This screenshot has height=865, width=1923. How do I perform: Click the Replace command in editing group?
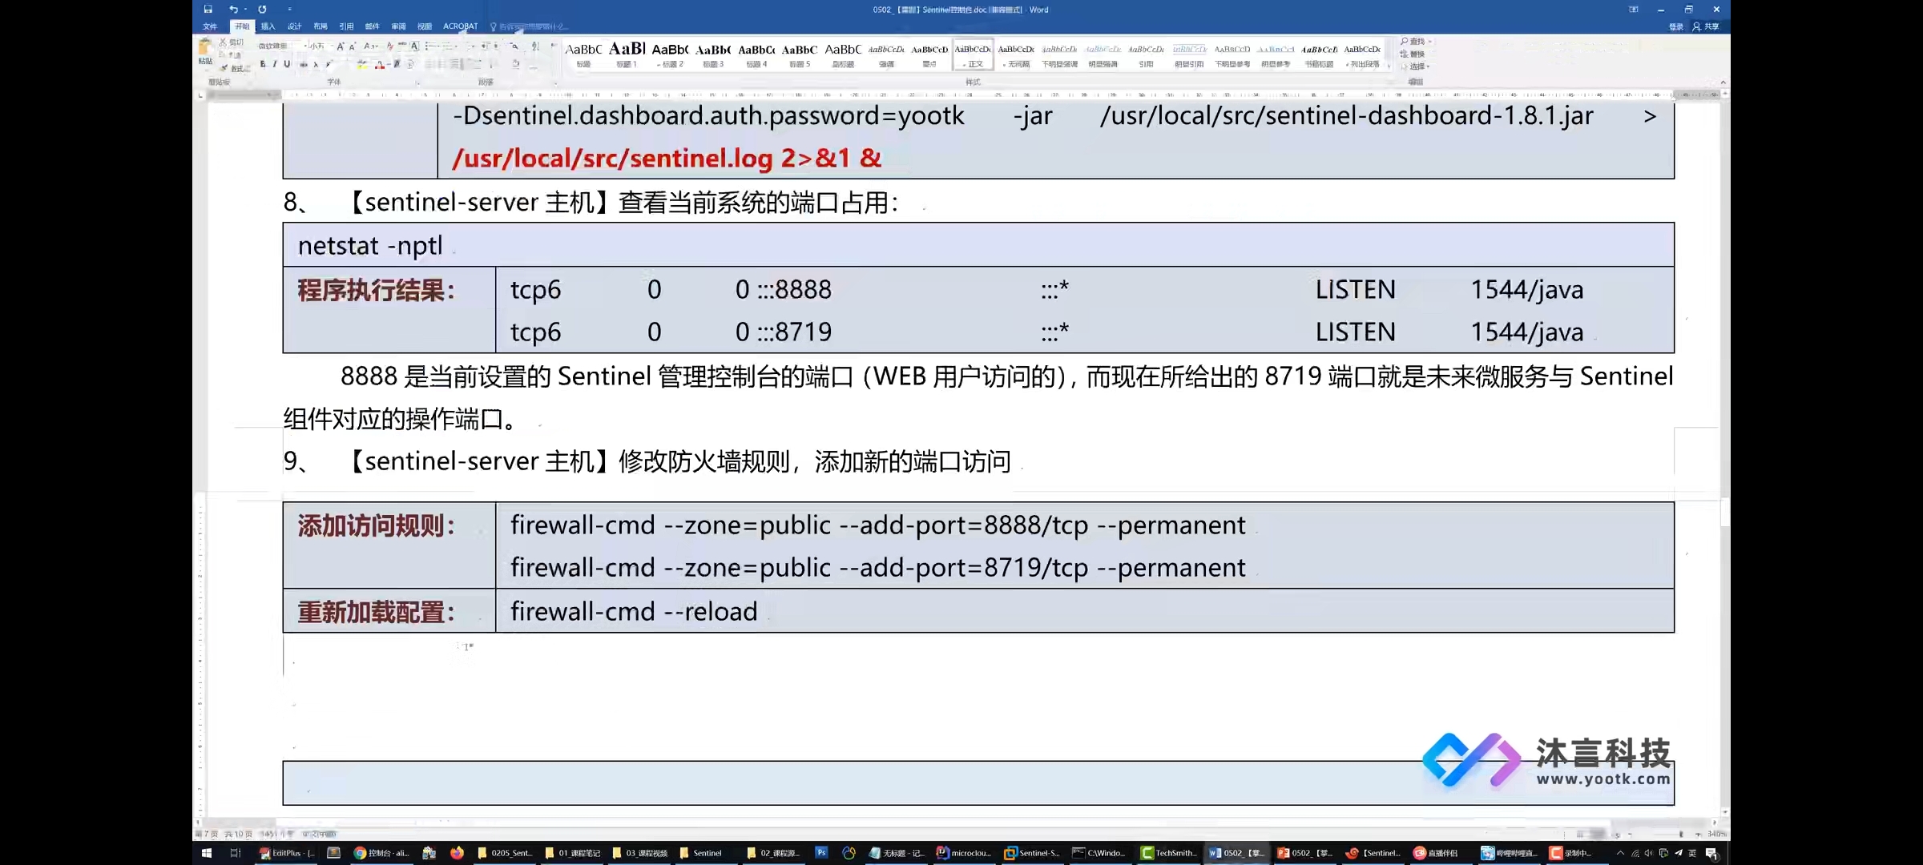1413,54
